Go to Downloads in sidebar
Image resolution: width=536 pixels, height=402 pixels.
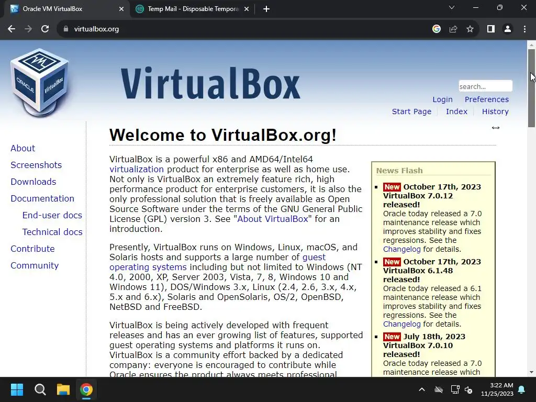click(x=33, y=182)
